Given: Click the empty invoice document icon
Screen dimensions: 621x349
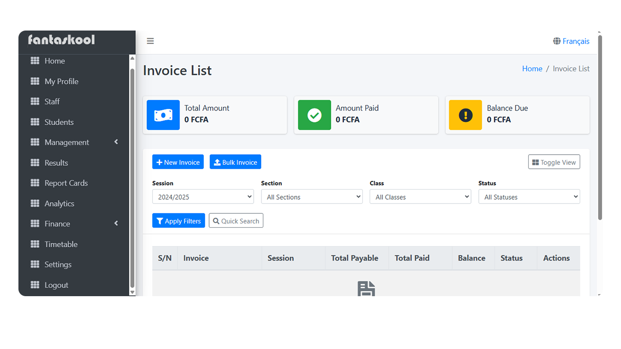Looking at the screenshot, I should coord(366,288).
